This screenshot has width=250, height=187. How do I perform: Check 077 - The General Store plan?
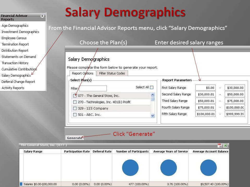click(75, 96)
